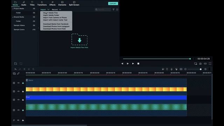The image size is (224, 126).
Task: Choose Import Media Files menu item
Action: pyautogui.click(x=50, y=13)
